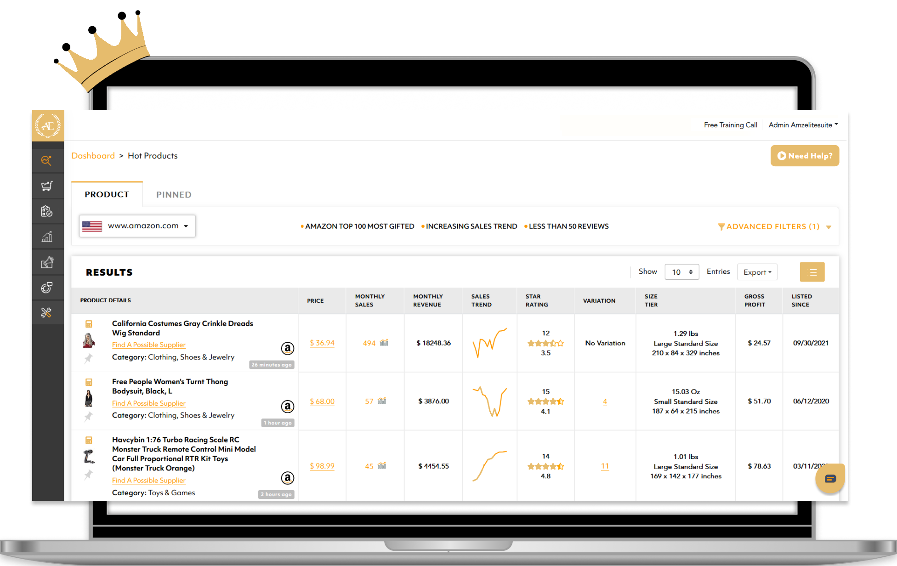Select Less Than 50 Reviews filter

(x=567, y=226)
